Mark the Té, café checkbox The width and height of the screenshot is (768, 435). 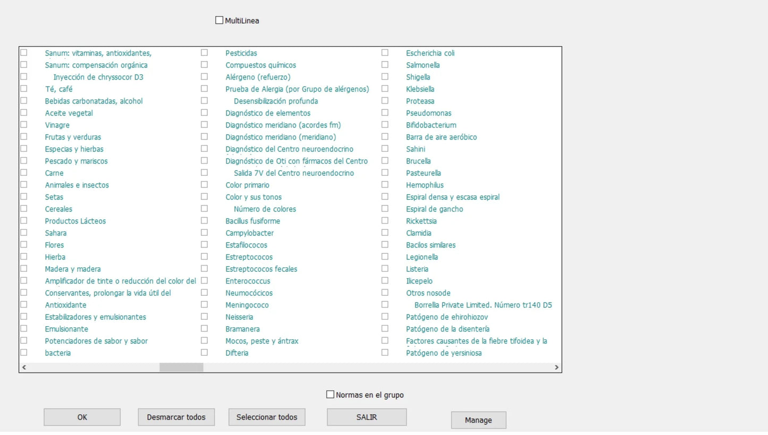[x=24, y=89]
